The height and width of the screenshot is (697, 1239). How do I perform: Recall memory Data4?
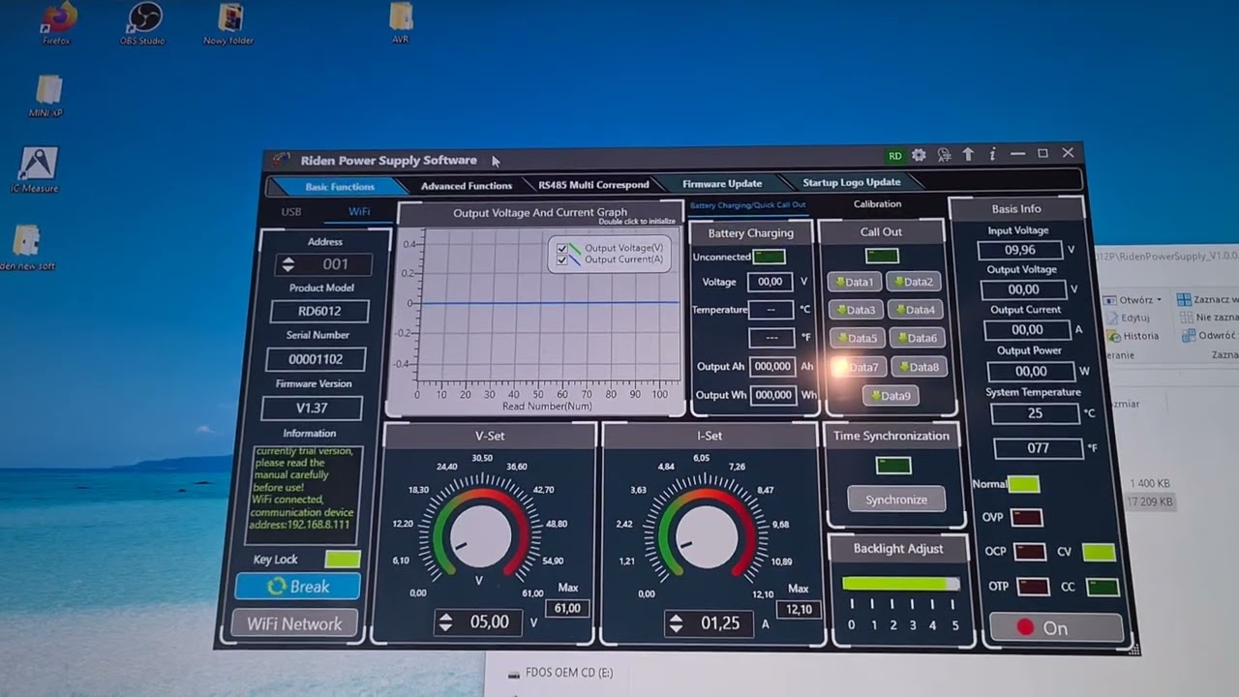click(915, 310)
